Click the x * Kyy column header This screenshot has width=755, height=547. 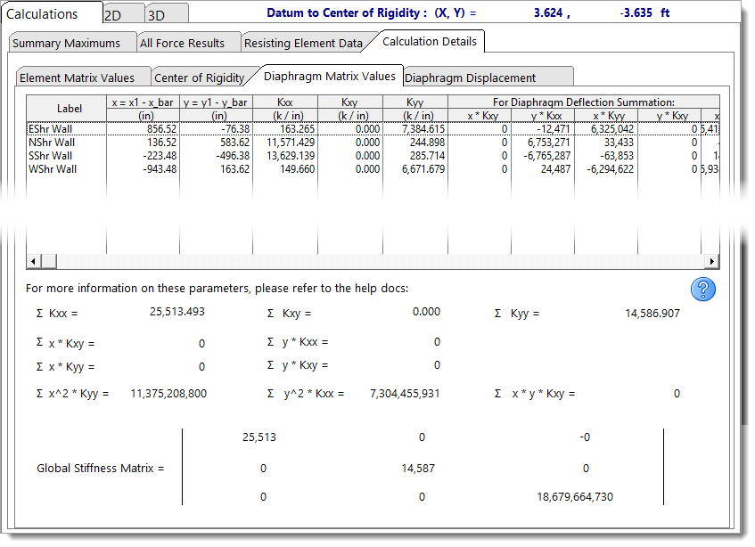(x=606, y=115)
